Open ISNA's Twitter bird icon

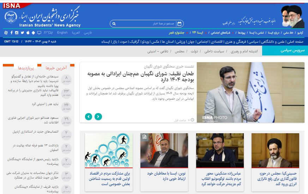point(22,33)
